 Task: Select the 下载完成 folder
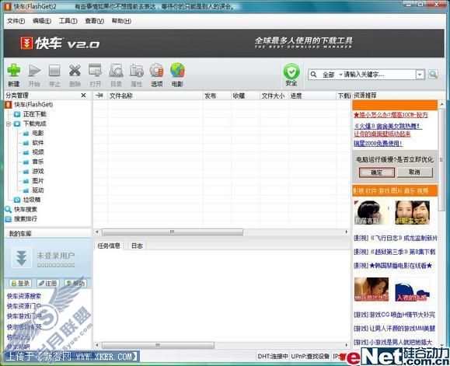[x=35, y=124]
